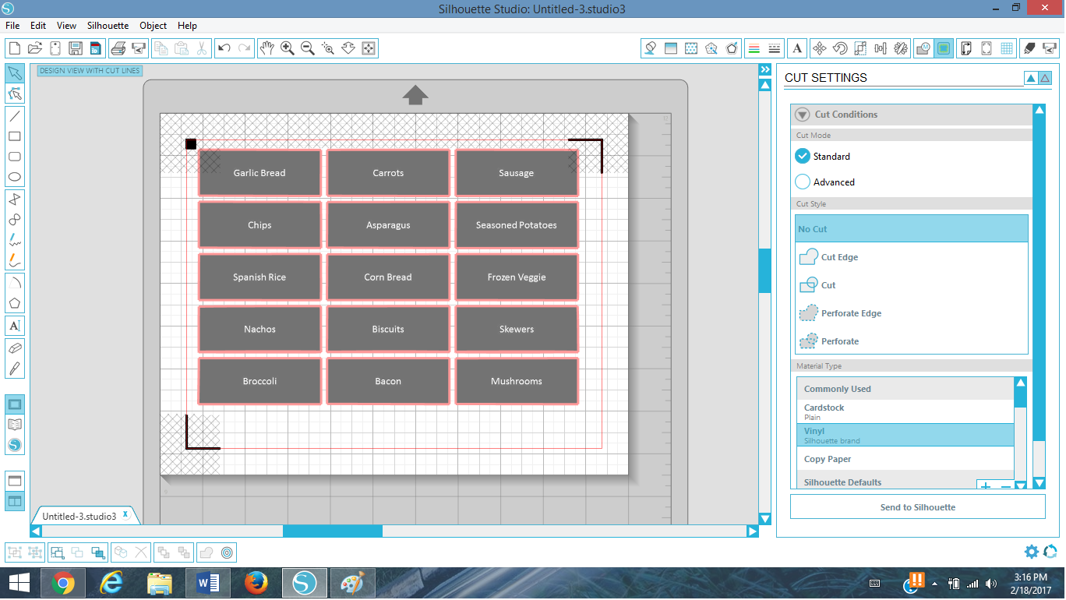Open the Line Style panel icon
Screen dimensions: 1066x600
click(x=775, y=48)
